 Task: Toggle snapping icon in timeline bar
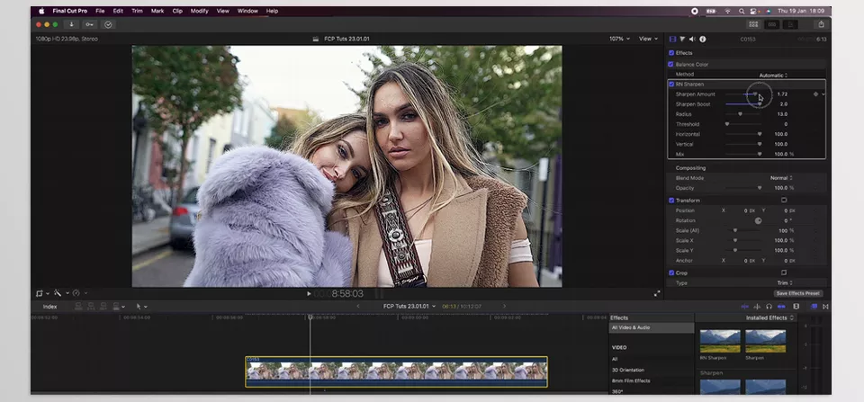coord(781,306)
